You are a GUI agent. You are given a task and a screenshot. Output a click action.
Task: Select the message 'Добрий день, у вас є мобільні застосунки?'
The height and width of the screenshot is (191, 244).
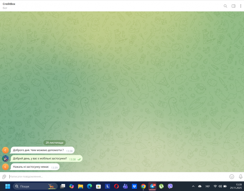(46, 159)
